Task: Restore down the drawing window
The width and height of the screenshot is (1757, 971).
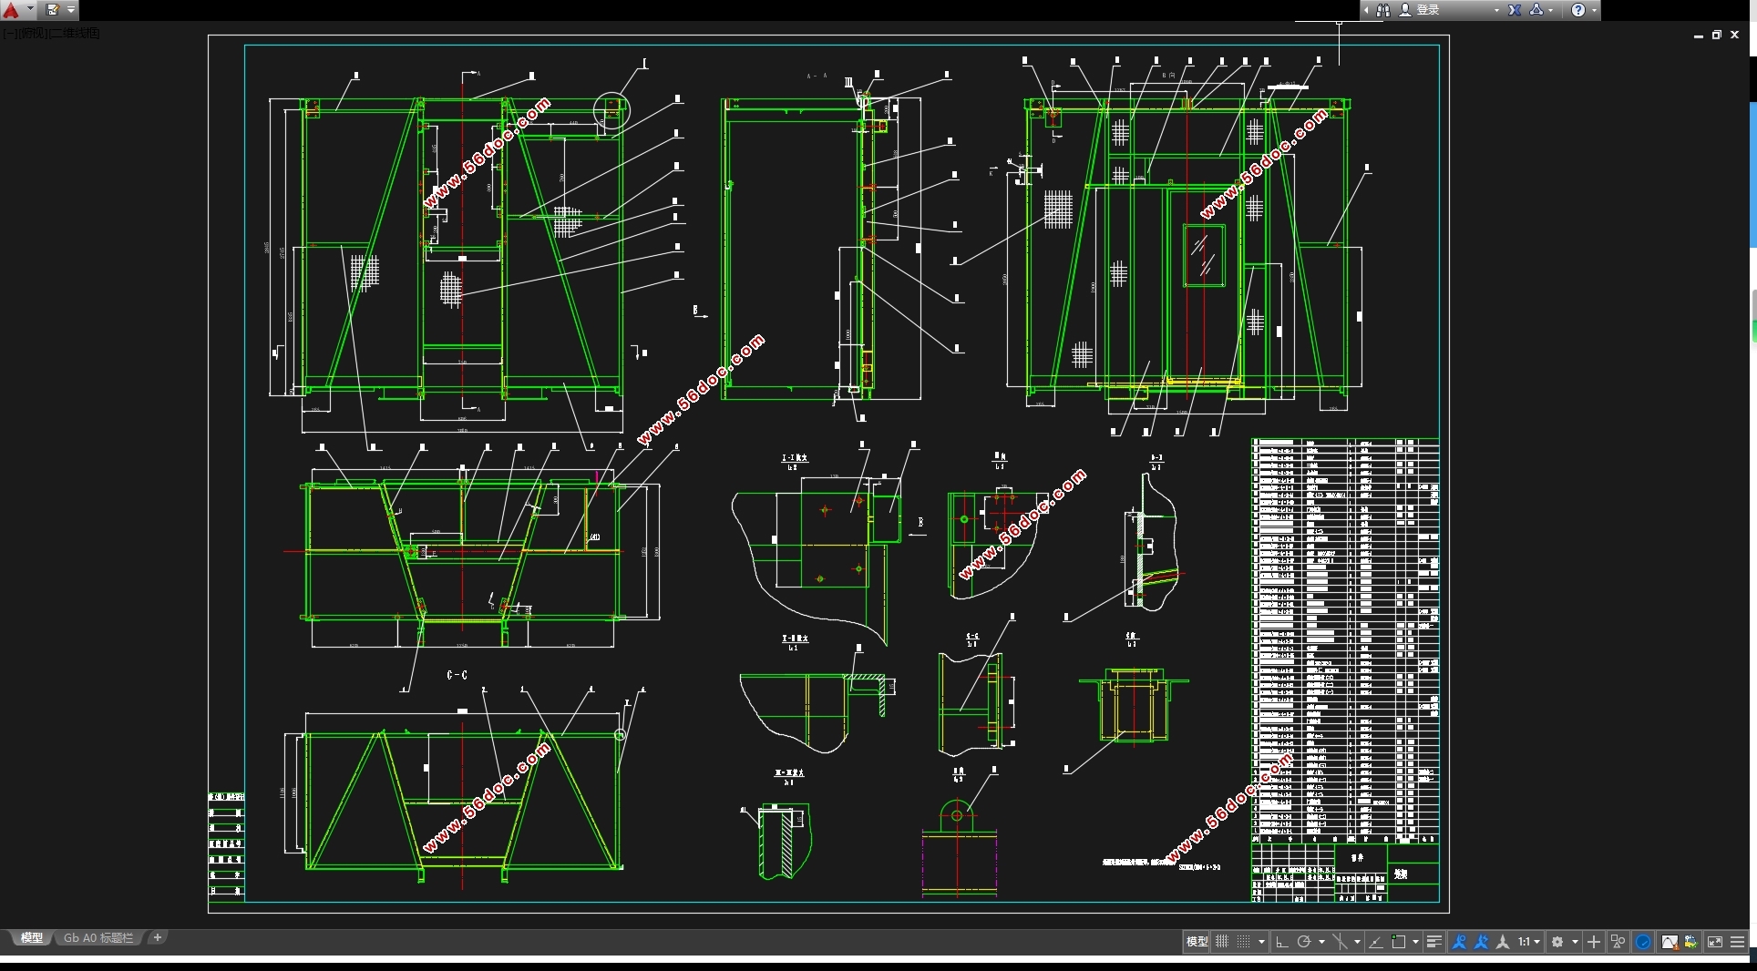Action: point(1717,35)
